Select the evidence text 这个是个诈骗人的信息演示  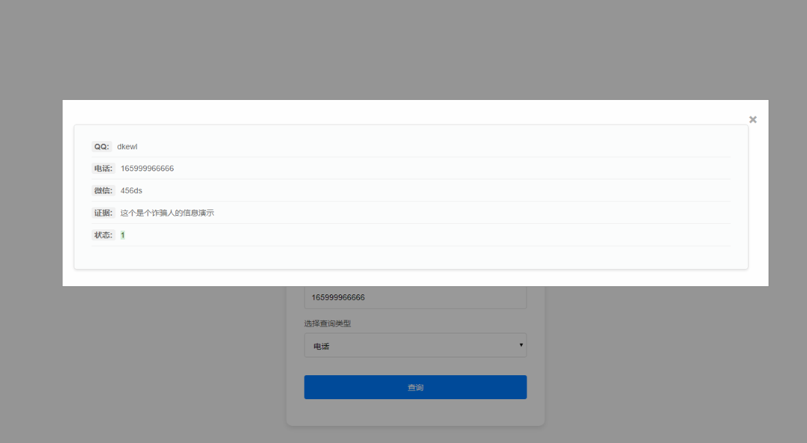167,213
